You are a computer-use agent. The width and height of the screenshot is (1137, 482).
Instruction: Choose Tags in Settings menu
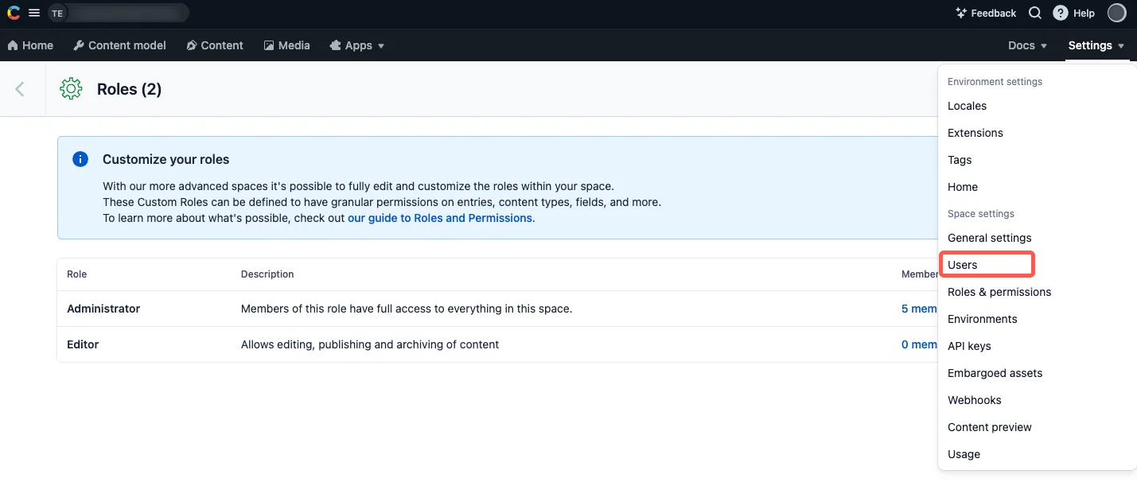point(1037,160)
